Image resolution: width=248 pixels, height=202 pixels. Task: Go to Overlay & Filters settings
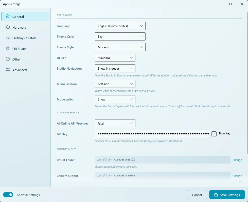(x=25, y=38)
